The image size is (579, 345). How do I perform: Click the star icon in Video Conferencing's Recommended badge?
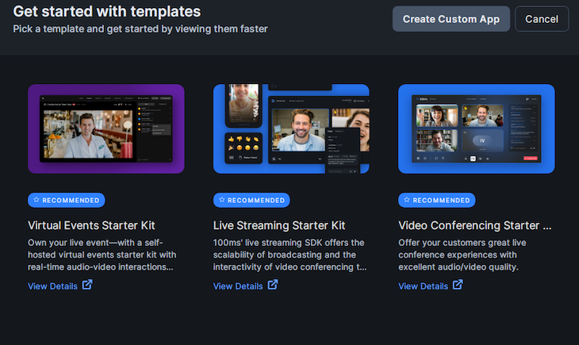[x=406, y=200]
